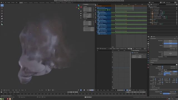Enable the Placeholders checkbox
The image size is (178, 100).
pos(177,66)
